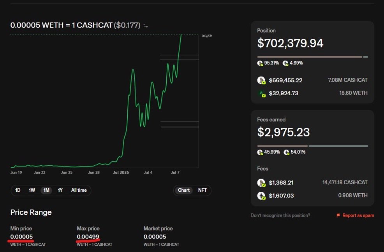The width and height of the screenshot is (384, 252).
Task: Click the 18.60 WETH amount
Action: [353, 93]
